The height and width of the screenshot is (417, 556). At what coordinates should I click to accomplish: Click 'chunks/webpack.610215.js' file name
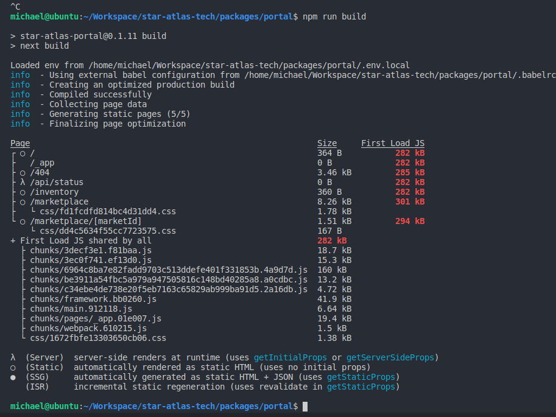point(88,328)
